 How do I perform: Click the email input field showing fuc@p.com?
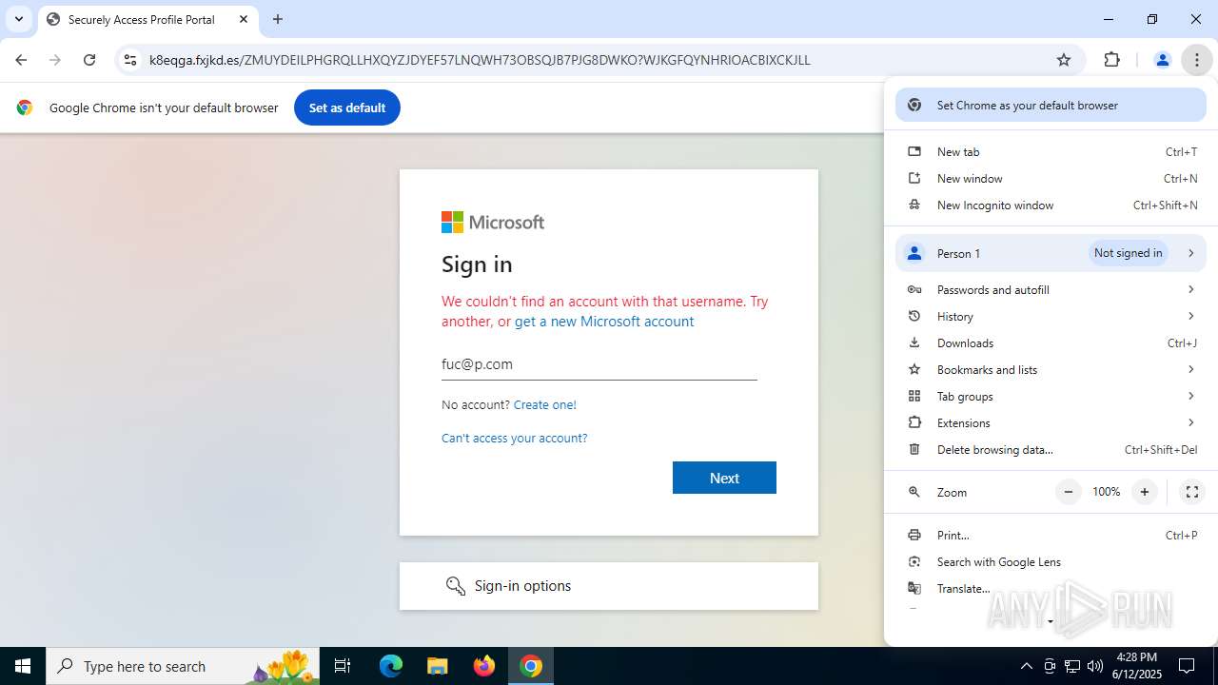(x=599, y=364)
